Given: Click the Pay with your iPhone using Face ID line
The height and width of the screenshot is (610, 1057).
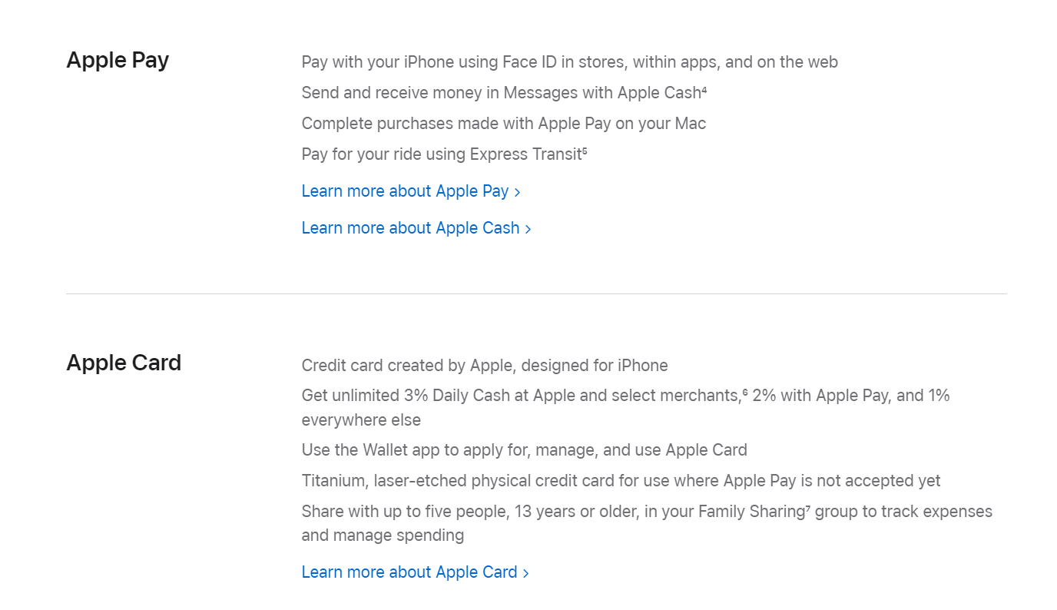Looking at the screenshot, I should [570, 62].
